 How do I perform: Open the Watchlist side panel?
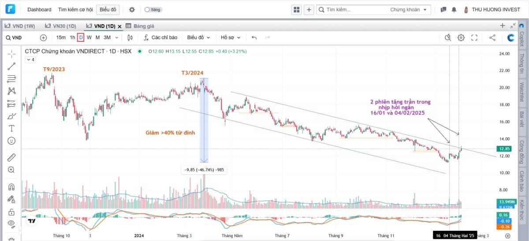click(x=522, y=91)
